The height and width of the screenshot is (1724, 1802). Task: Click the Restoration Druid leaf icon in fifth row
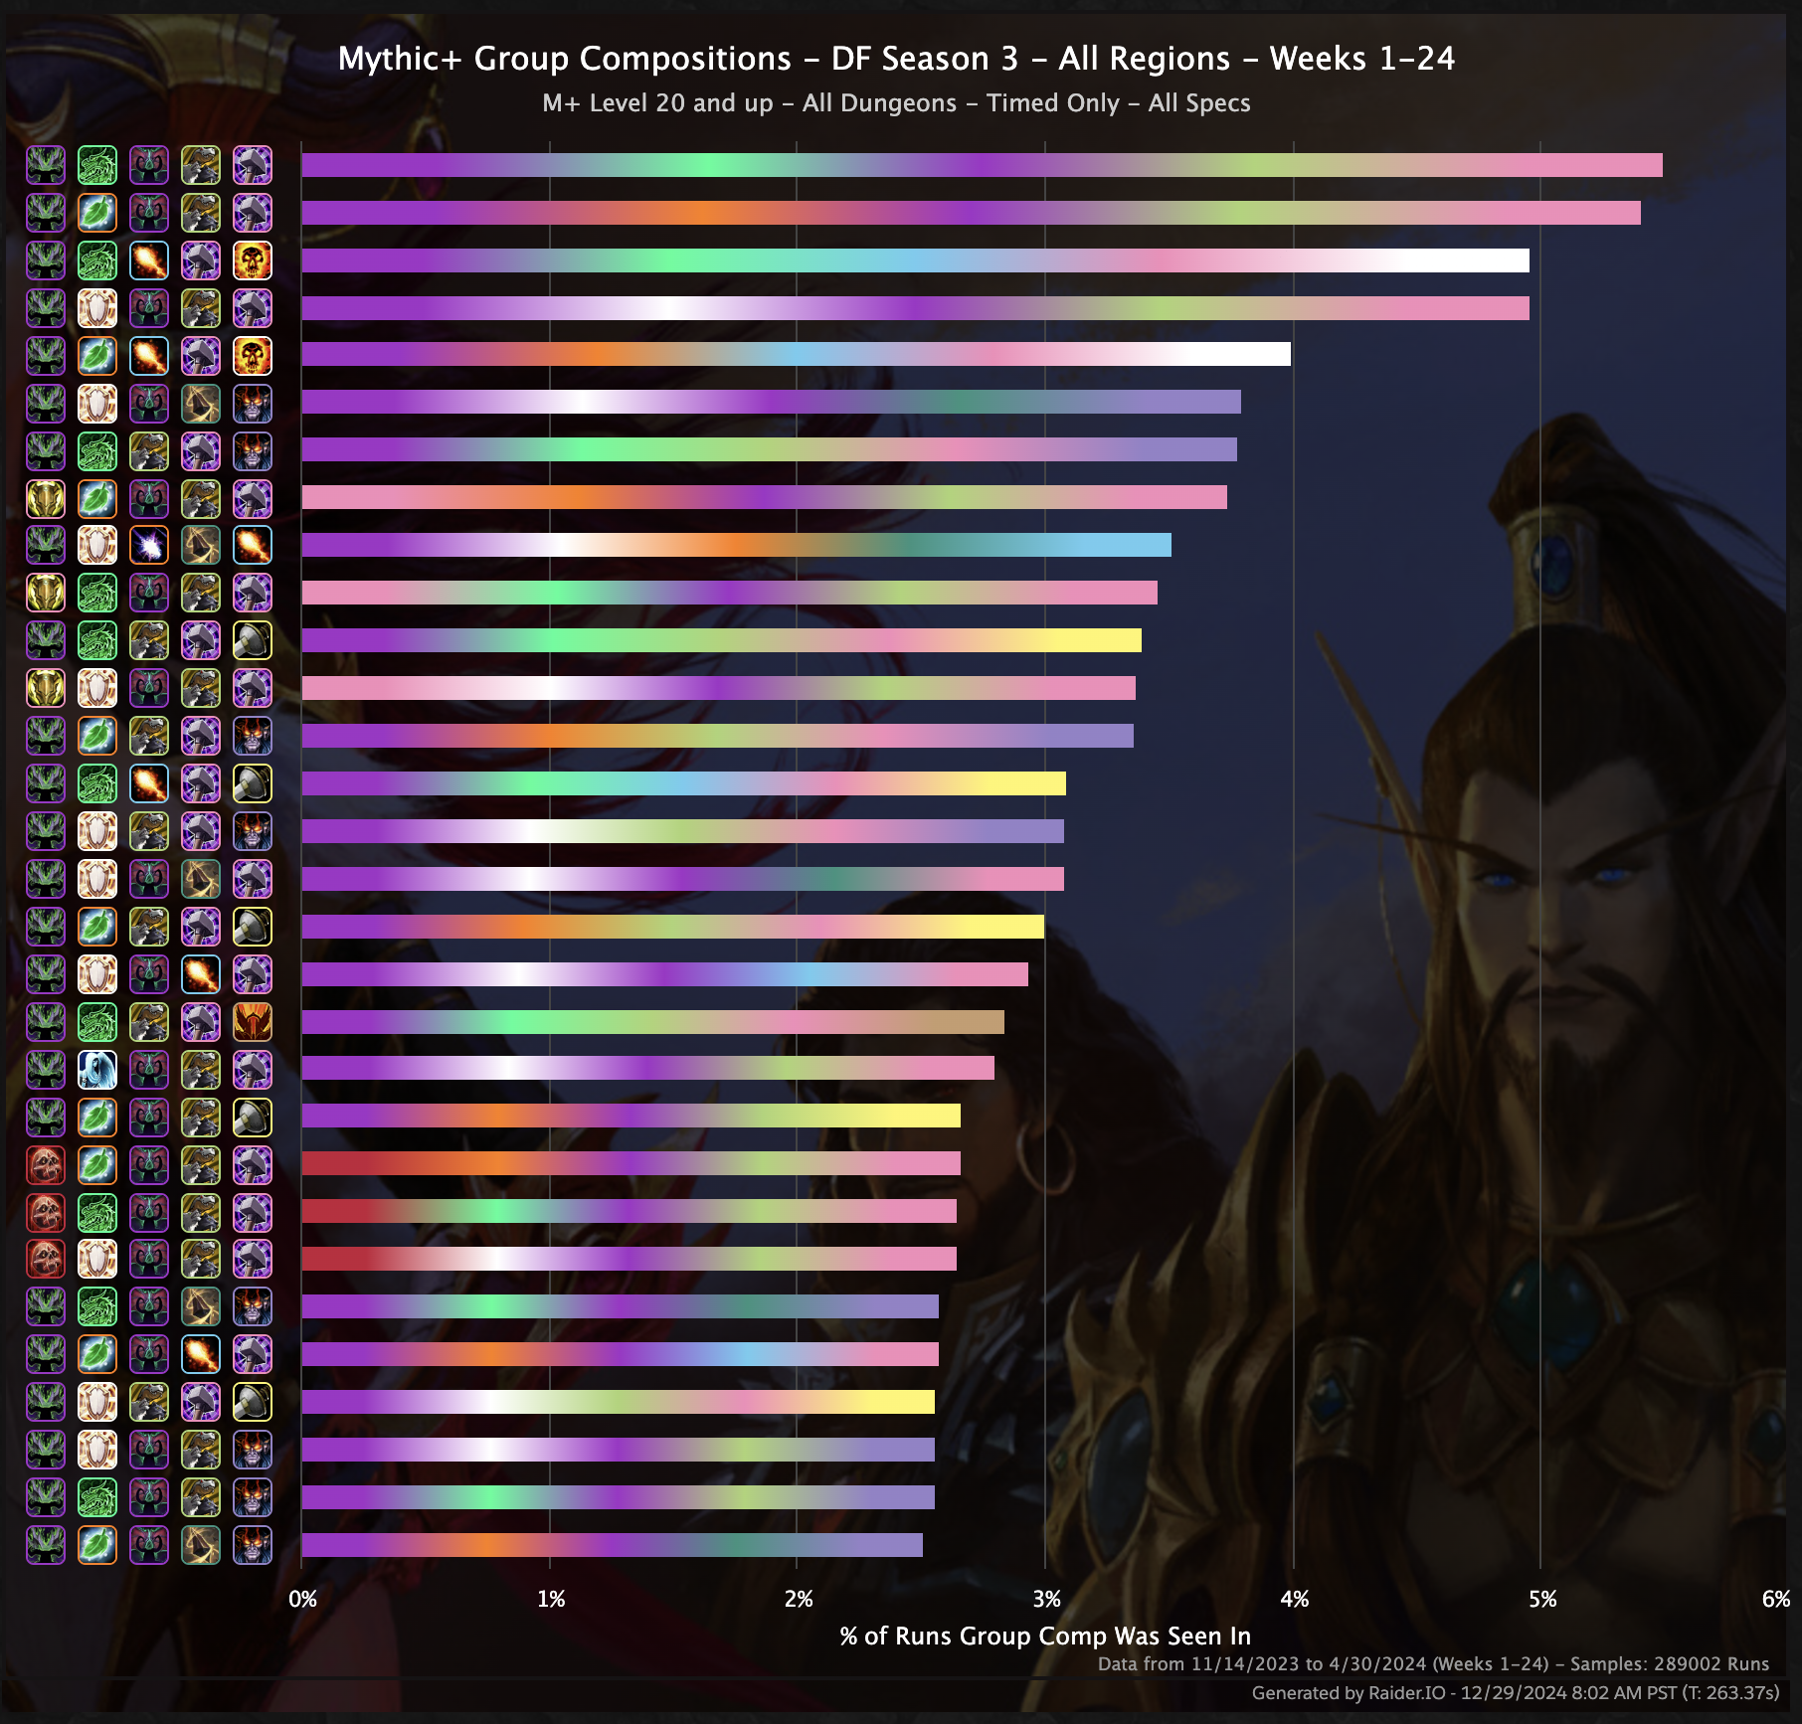[x=97, y=356]
